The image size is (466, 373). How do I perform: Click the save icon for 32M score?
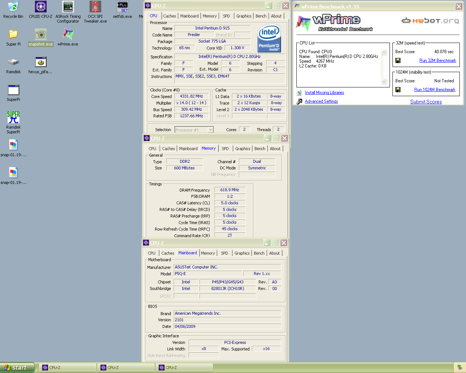[398, 60]
